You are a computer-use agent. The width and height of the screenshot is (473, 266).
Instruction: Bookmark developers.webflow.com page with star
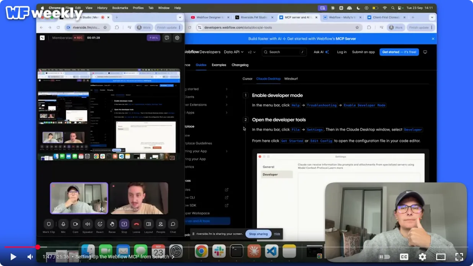(x=357, y=28)
